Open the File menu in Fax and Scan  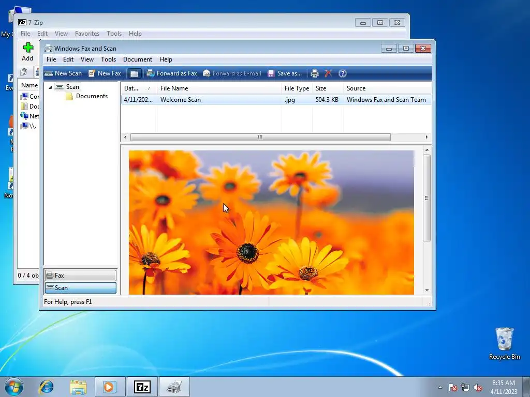[x=51, y=59]
